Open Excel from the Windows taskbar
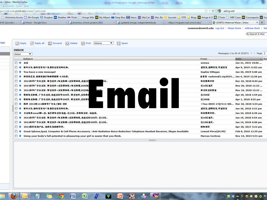The image size is (267, 200). 84,196
